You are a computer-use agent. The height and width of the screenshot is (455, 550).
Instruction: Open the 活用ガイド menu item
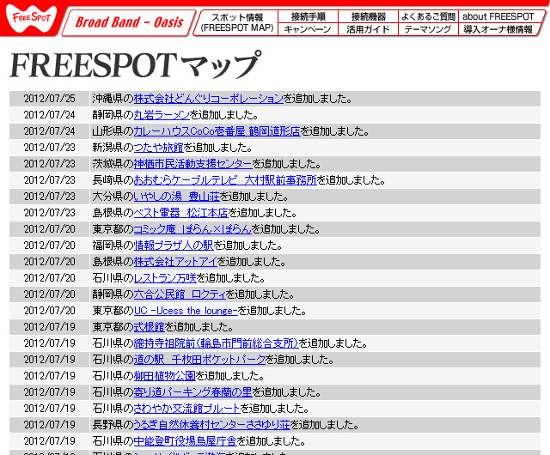click(x=368, y=29)
